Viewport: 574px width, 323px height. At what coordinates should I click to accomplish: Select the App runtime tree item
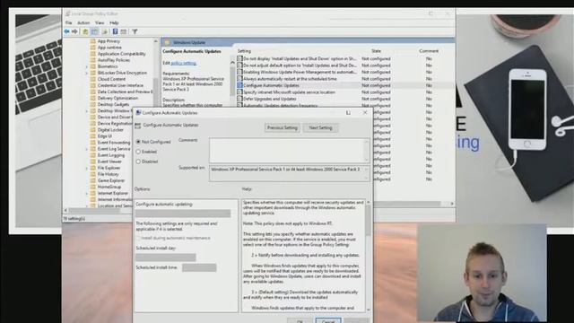pos(109,48)
